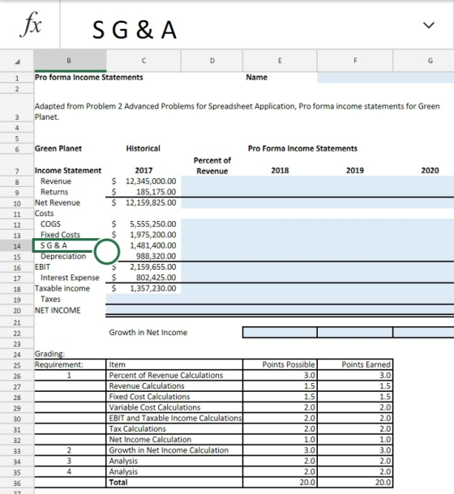The width and height of the screenshot is (454, 494).
Task: Click the 'Historical' heading cell
Action: point(143,148)
